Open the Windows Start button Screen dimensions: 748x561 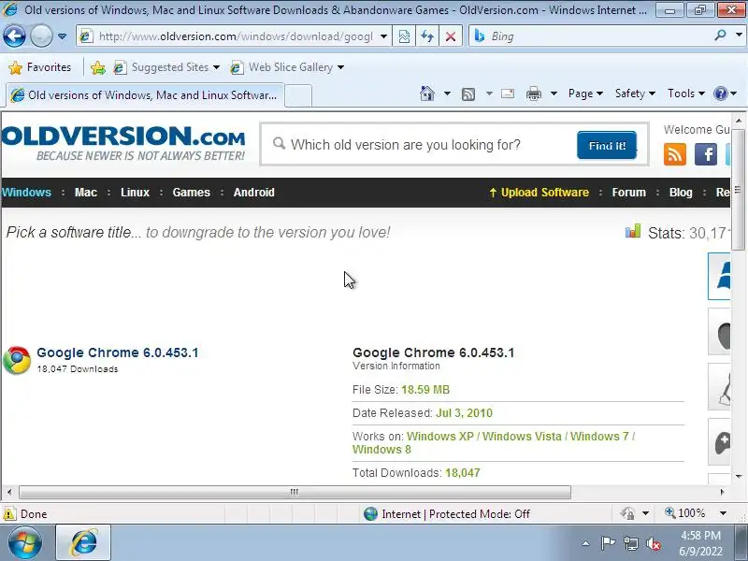pyautogui.click(x=24, y=542)
